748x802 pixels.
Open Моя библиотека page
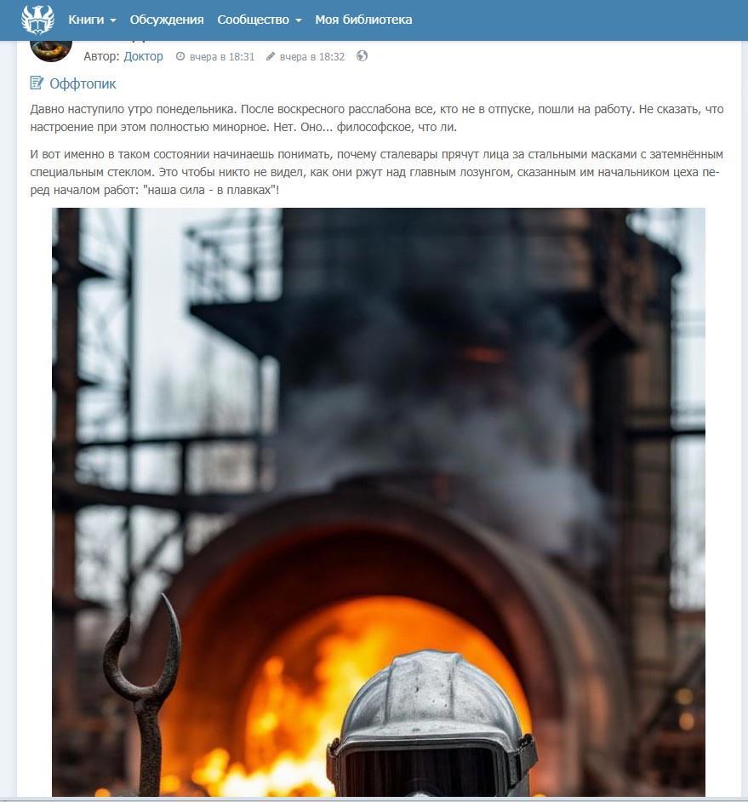coord(363,20)
